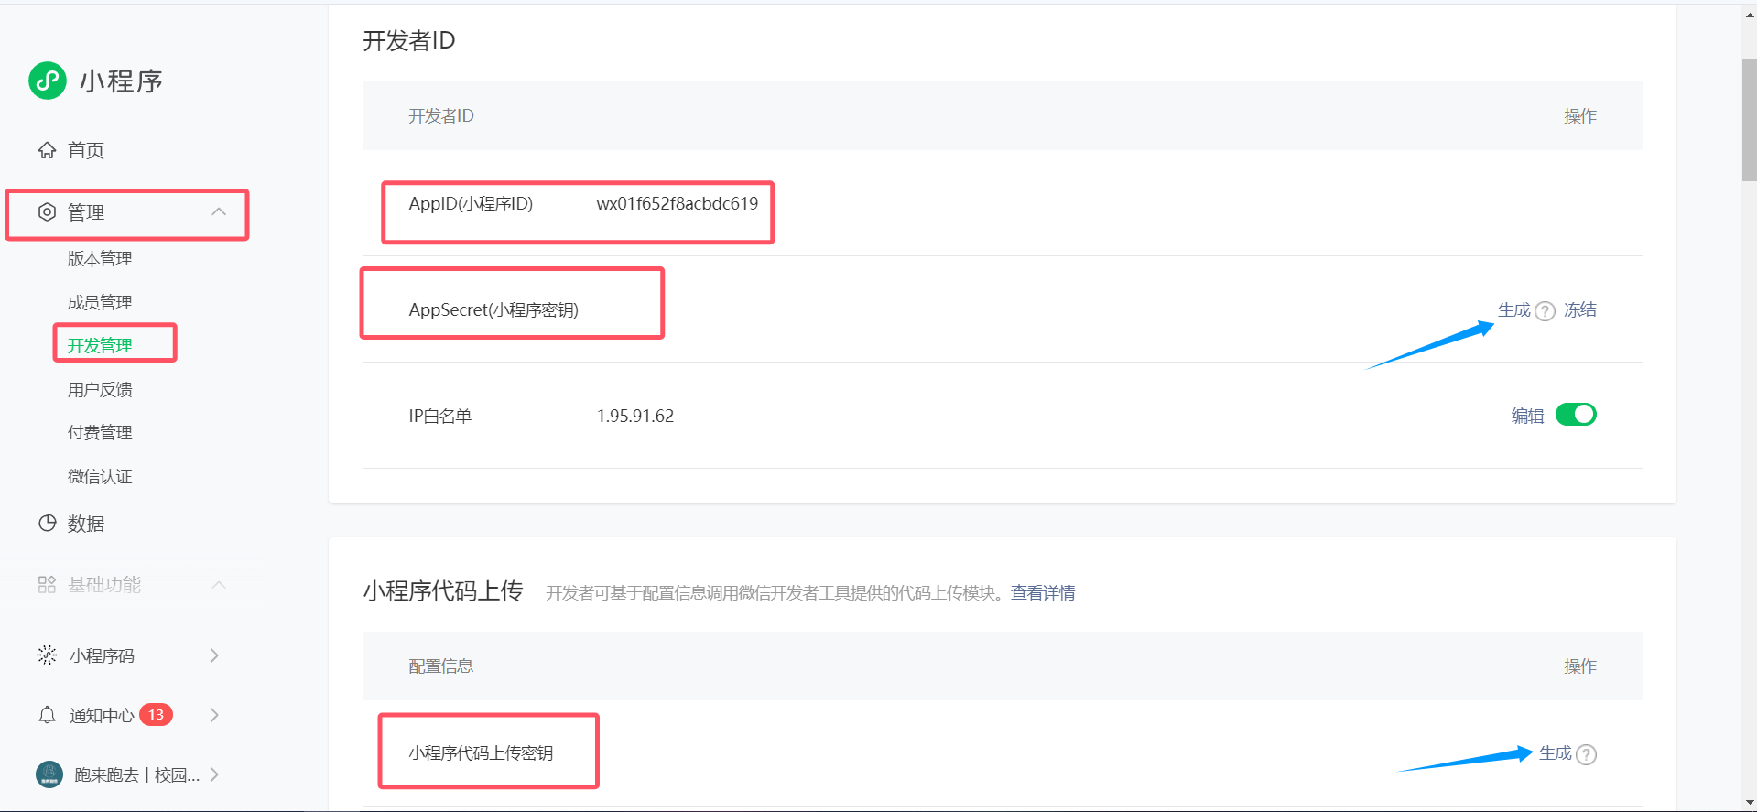Click the grid icon beside 基础功能
The width and height of the screenshot is (1757, 812).
[x=47, y=585]
